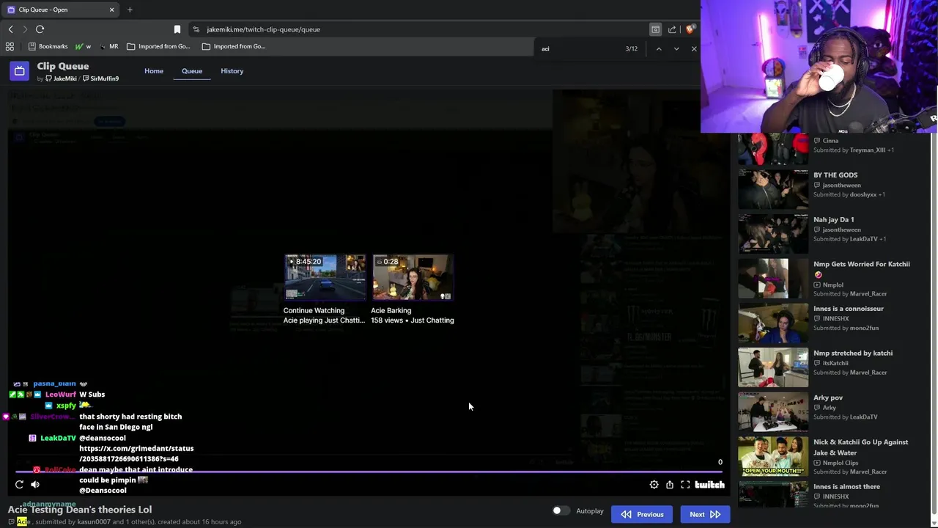Mute the clip with the speaker icon
The width and height of the screenshot is (938, 528).
click(34, 484)
